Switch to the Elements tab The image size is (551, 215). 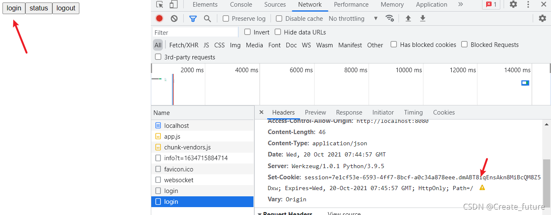(205, 5)
